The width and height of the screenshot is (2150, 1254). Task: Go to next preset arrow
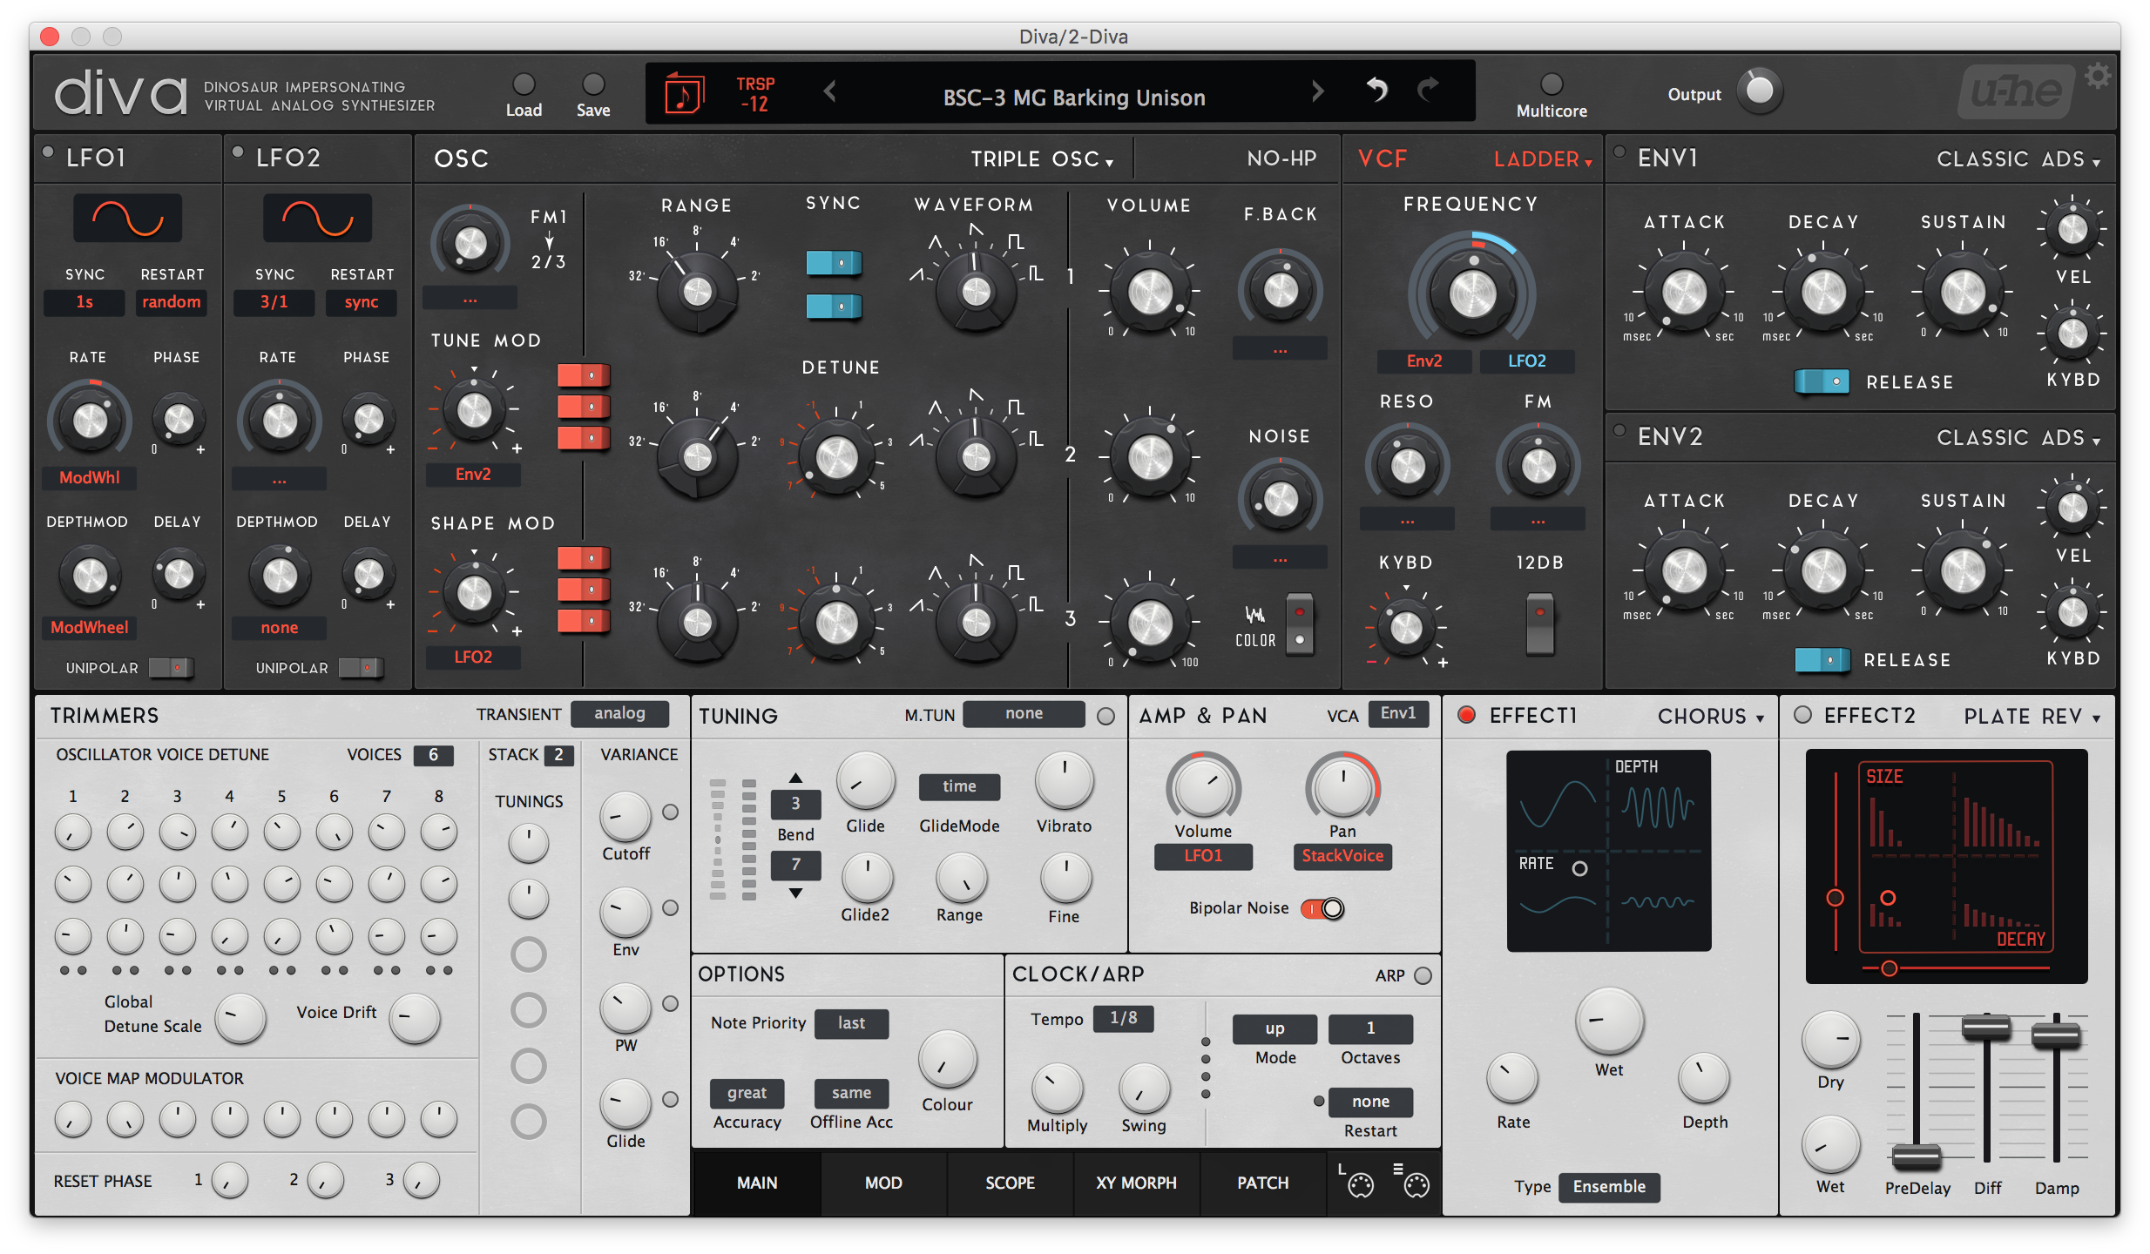click(1317, 91)
